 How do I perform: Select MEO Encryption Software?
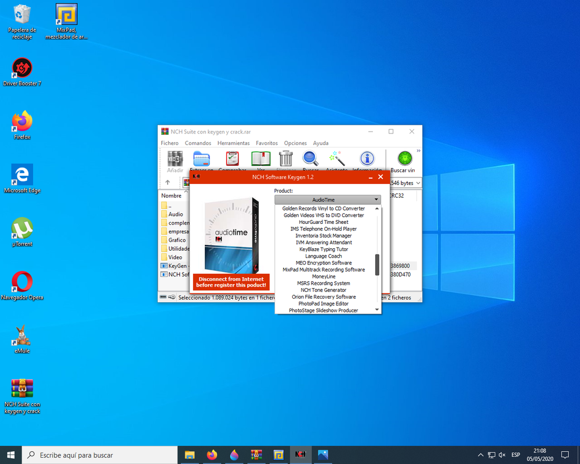[324, 263]
